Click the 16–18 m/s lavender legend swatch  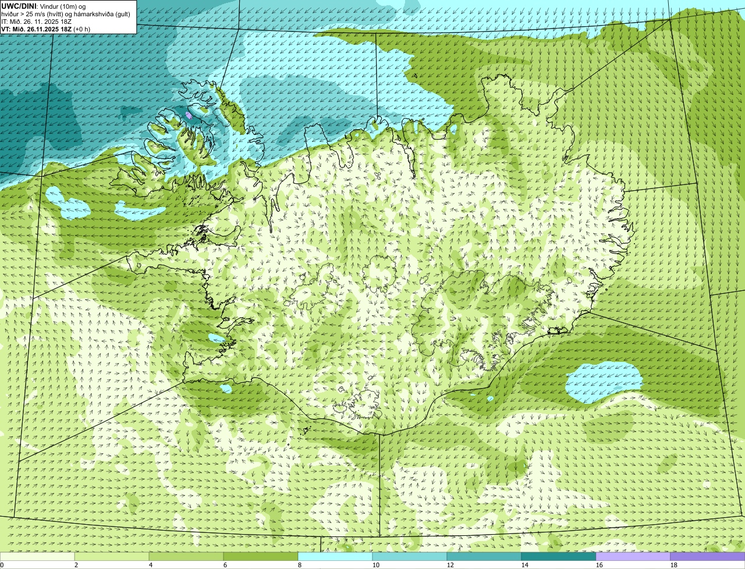(633, 556)
